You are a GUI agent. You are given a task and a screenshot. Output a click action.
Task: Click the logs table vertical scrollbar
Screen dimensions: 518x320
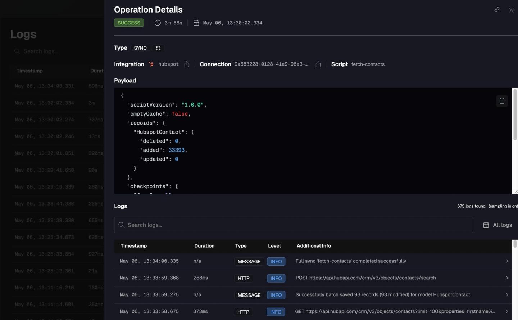(515, 244)
